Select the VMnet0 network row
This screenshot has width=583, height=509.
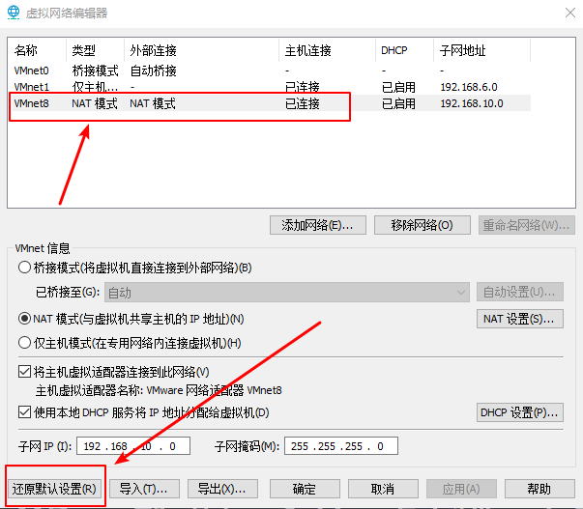(271, 71)
